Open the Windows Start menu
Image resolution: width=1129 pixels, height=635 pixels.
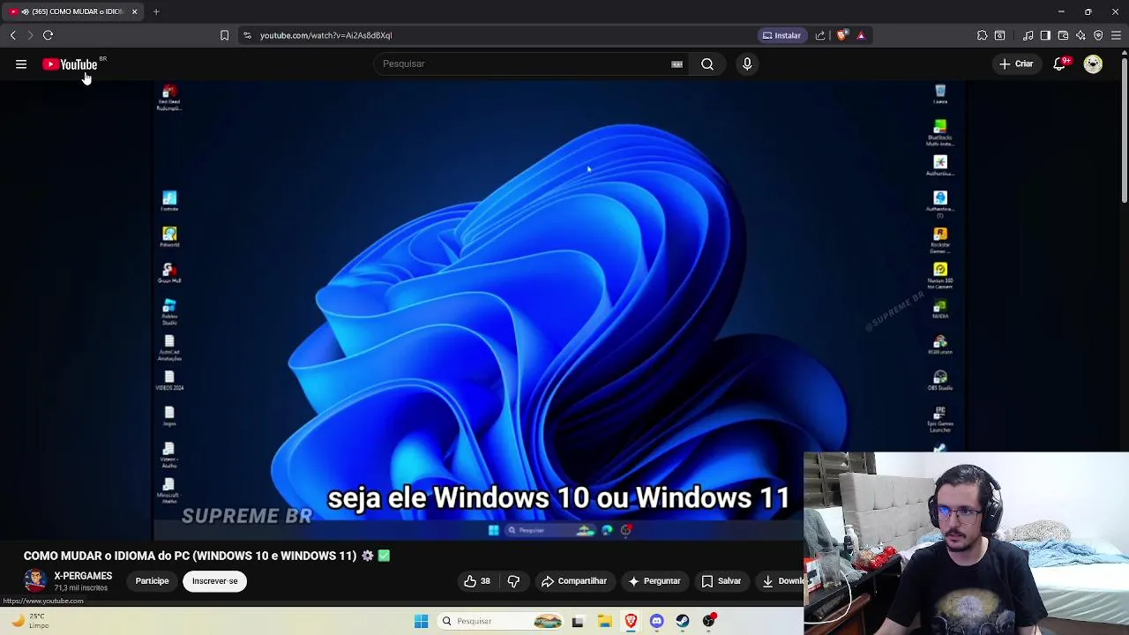tap(421, 621)
